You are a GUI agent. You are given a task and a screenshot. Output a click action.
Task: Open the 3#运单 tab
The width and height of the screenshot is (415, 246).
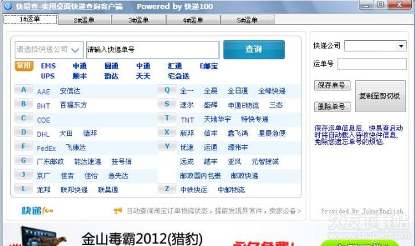tap(139, 20)
